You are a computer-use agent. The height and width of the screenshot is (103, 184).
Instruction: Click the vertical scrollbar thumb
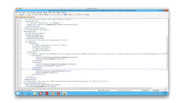click(167, 53)
